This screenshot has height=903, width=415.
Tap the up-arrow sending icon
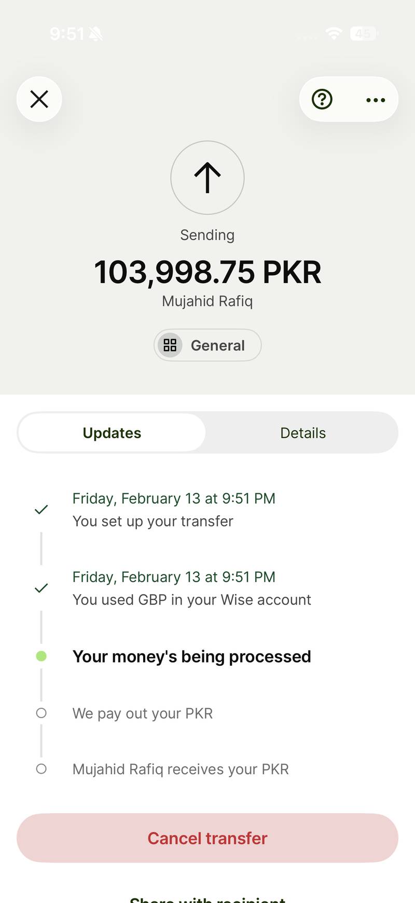coord(208,178)
